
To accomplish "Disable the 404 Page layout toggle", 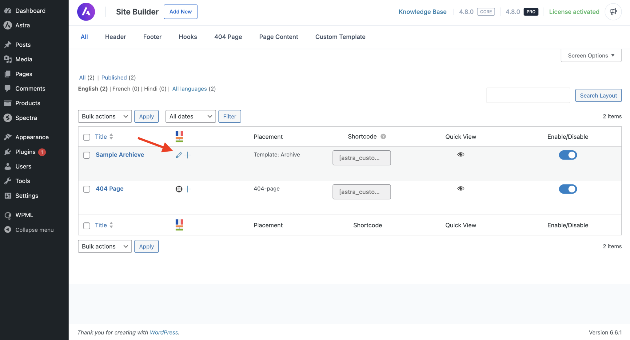I will point(568,189).
